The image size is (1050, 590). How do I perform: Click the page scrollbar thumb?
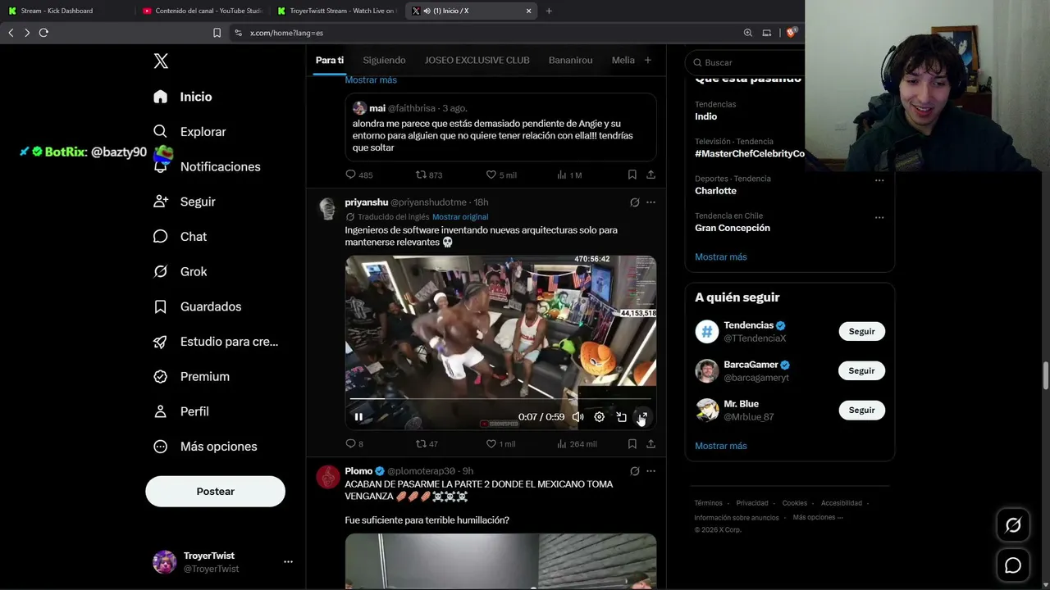pos(1045,375)
